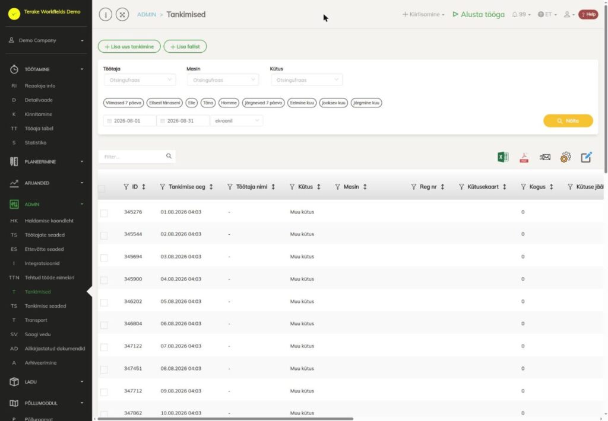
Task: Open ET language dropdown
Action: [x=547, y=14]
